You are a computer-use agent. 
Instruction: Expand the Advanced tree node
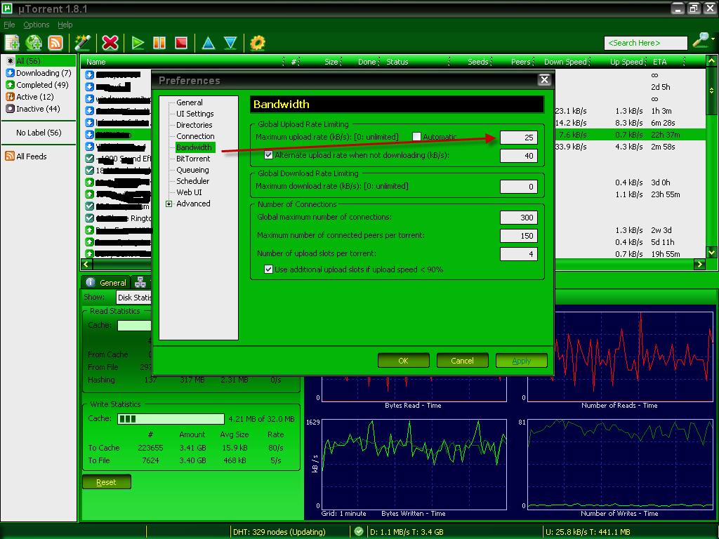[x=169, y=204]
